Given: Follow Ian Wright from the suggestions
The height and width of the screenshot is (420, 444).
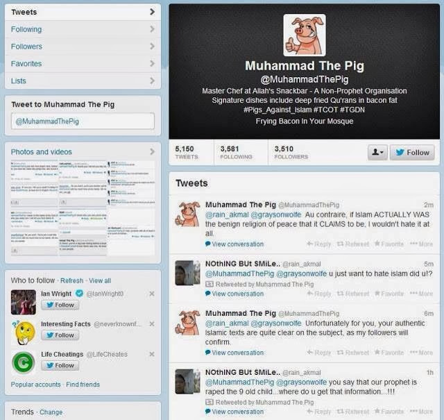Looking at the screenshot, I should click(60, 305).
